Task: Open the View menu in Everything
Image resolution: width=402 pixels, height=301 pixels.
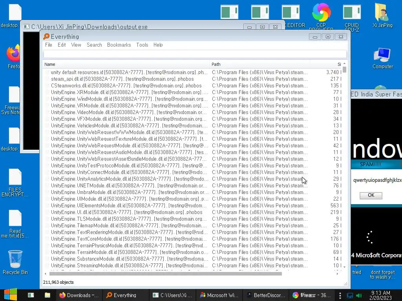Action: pyautogui.click(x=76, y=45)
